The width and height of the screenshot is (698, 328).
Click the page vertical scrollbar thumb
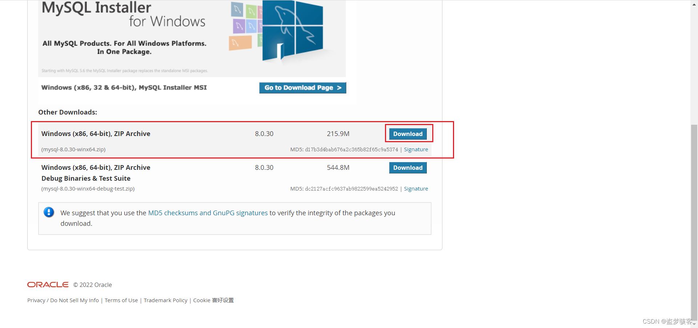[694, 222]
